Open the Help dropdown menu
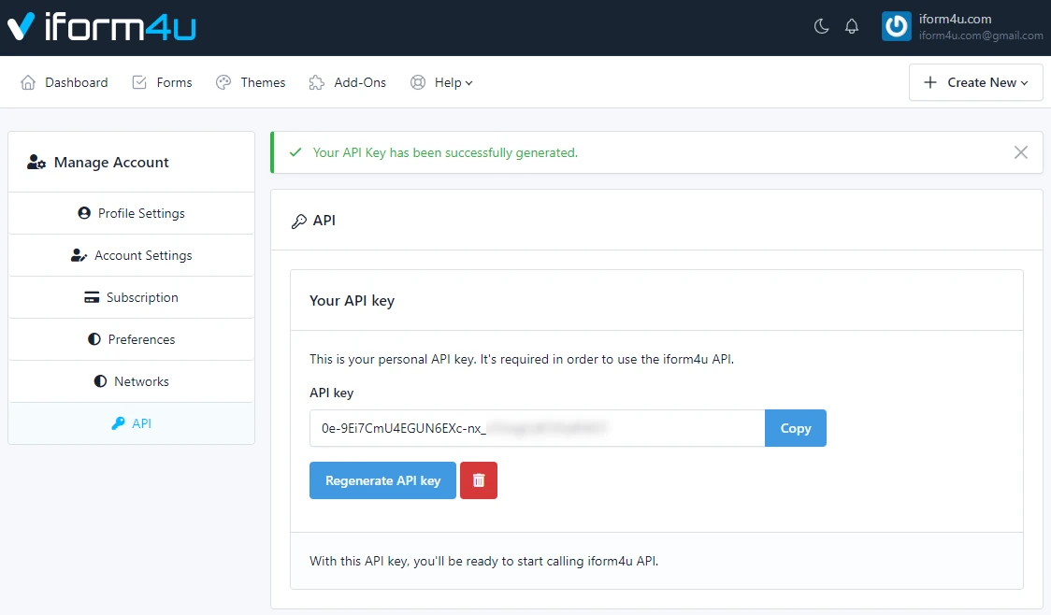This screenshot has height=615, width=1051. coord(441,82)
